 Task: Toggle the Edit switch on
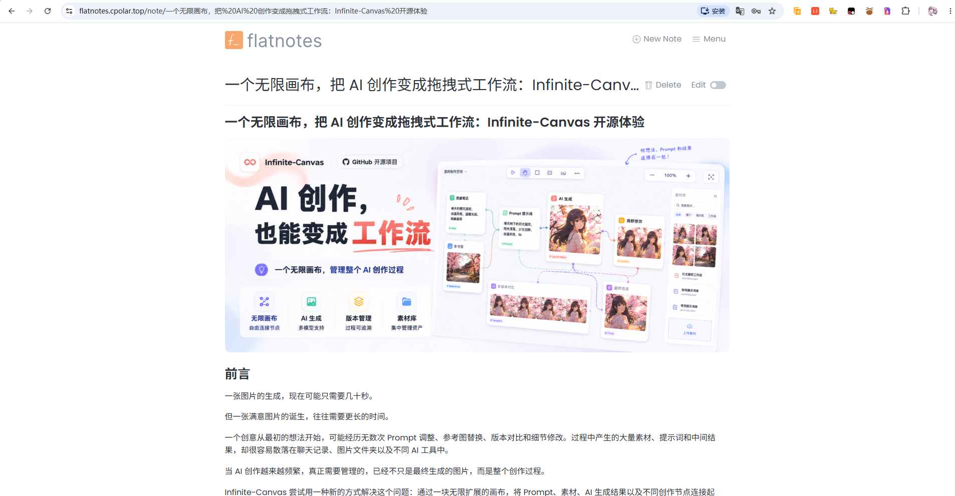click(718, 85)
